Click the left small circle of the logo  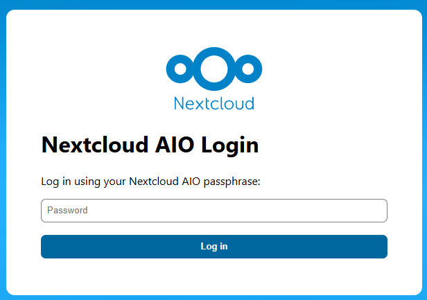(x=180, y=69)
